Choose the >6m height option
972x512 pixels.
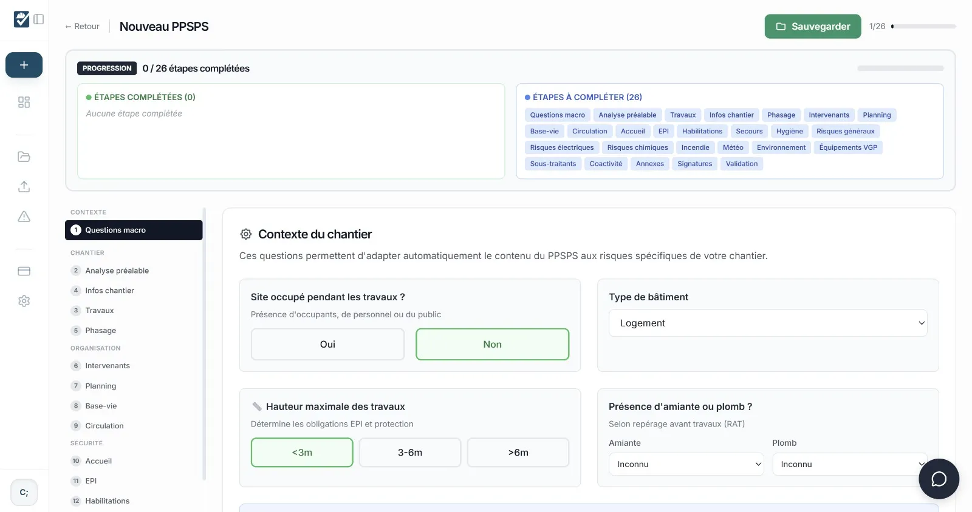(518, 453)
